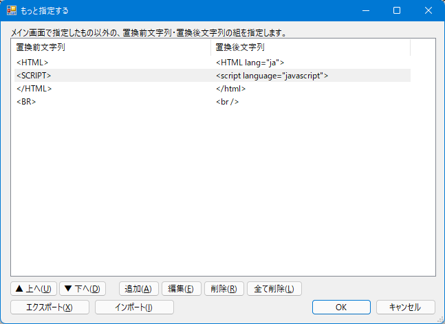
Task: Select the </HTML> list entry
Action: (x=34, y=89)
